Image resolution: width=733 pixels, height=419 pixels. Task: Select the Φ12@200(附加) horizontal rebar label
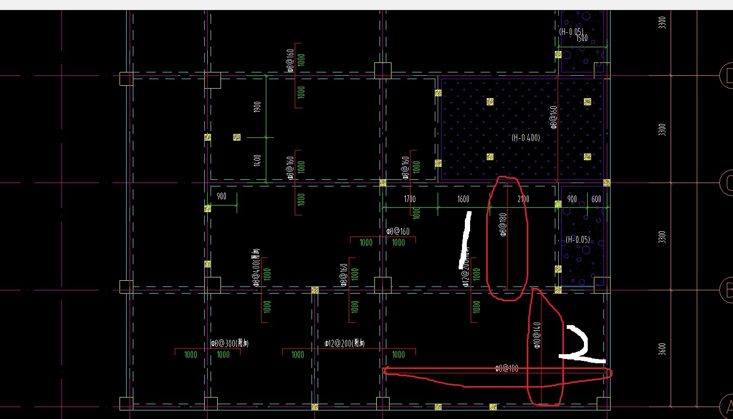pos(344,343)
